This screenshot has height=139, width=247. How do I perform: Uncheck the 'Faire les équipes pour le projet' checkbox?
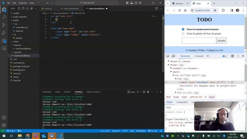[183, 29]
